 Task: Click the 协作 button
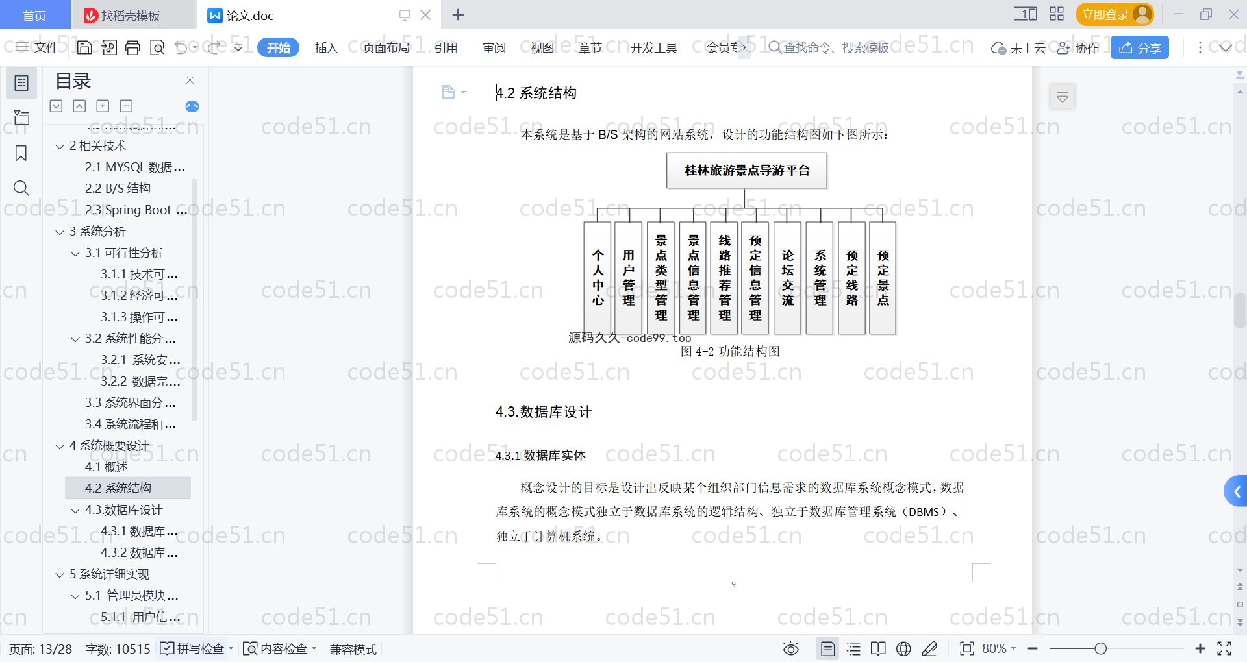(x=1078, y=47)
